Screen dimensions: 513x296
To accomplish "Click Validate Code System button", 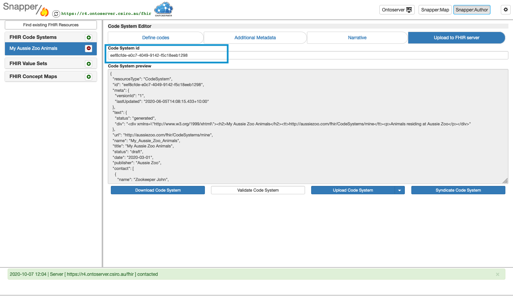I will 258,190.
